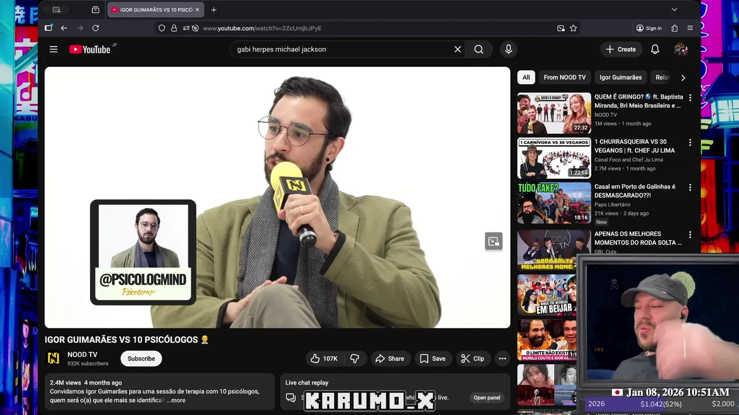Open O LIMITE NÃO EXISTE thumbnail
739x415 pixels.
pos(546,340)
